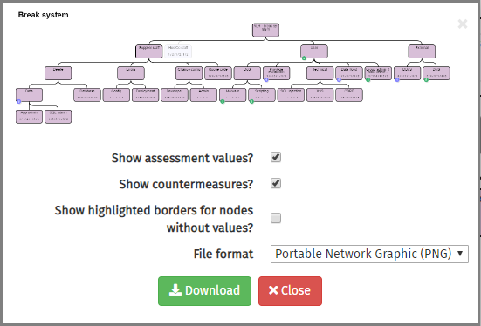Click the root node of attack tree
Screen dimensions: 481x326
pyautogui.click(x=265, y=30)
